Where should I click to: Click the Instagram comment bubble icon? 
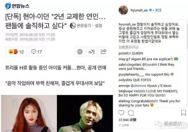click(x=131, y=113)
